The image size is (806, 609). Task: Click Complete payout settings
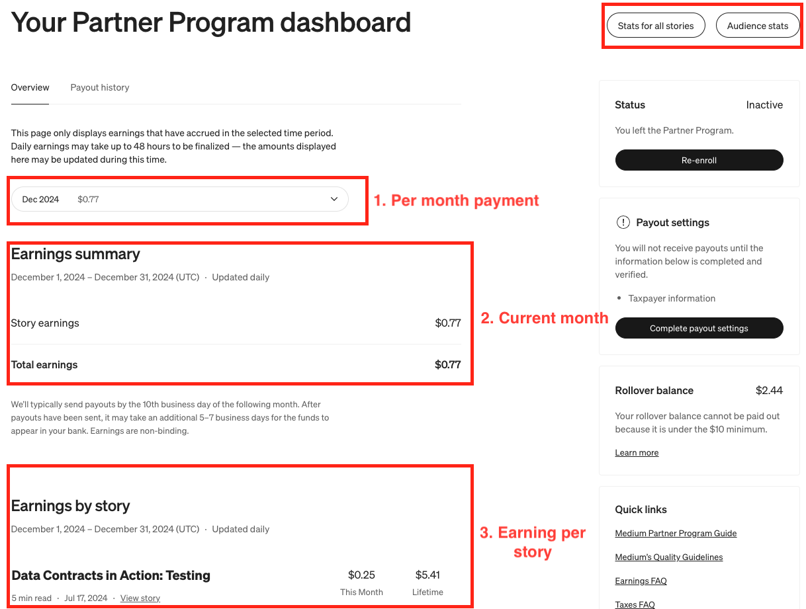[x=699, y=328]
